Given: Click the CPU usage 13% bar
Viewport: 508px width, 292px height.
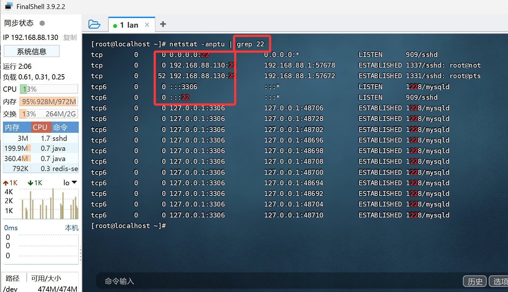Looking at the screenshot, I should (x=49, y=89).
